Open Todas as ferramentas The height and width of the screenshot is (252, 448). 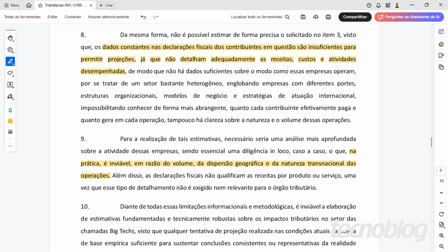point(22,17)
